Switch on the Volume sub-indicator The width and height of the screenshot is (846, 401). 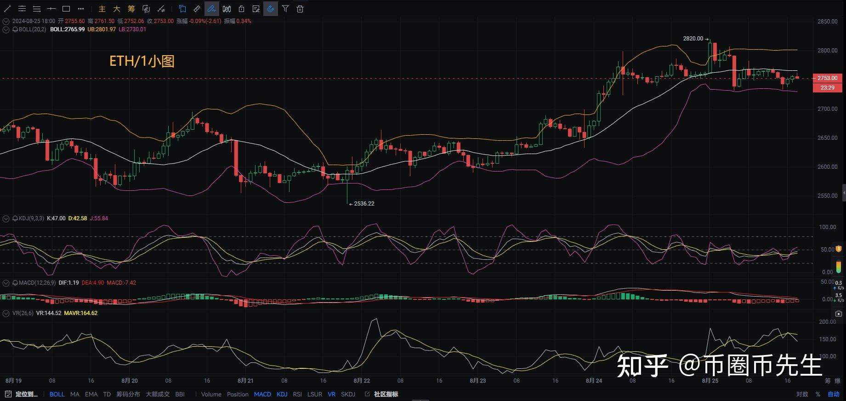tap(211, 394)
